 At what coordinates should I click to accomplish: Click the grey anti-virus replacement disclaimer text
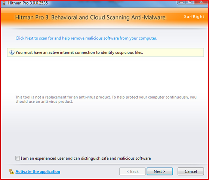pyautogui.click(x=106, y=99)
